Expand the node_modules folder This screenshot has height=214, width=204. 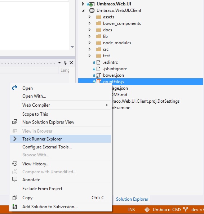pyautogui.click(x=89, y=43)
